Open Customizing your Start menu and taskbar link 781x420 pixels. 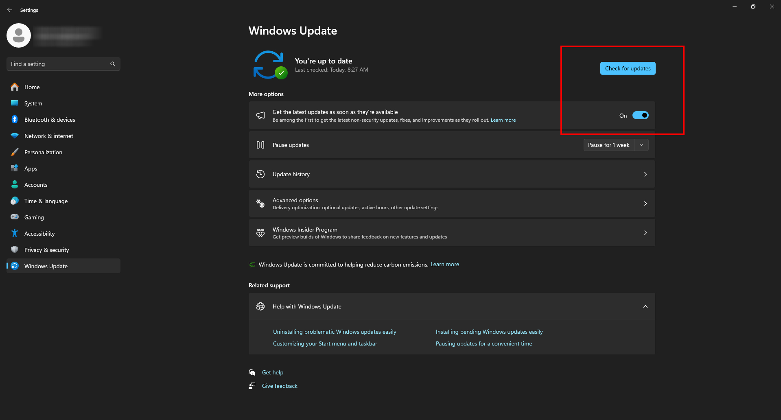coord(325,343)
